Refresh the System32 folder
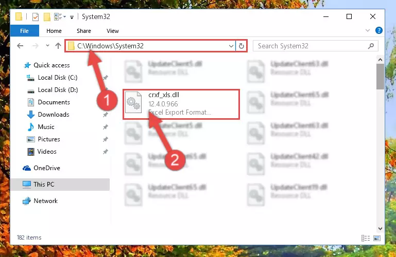The image size is (396, 257). click(241, 46)
